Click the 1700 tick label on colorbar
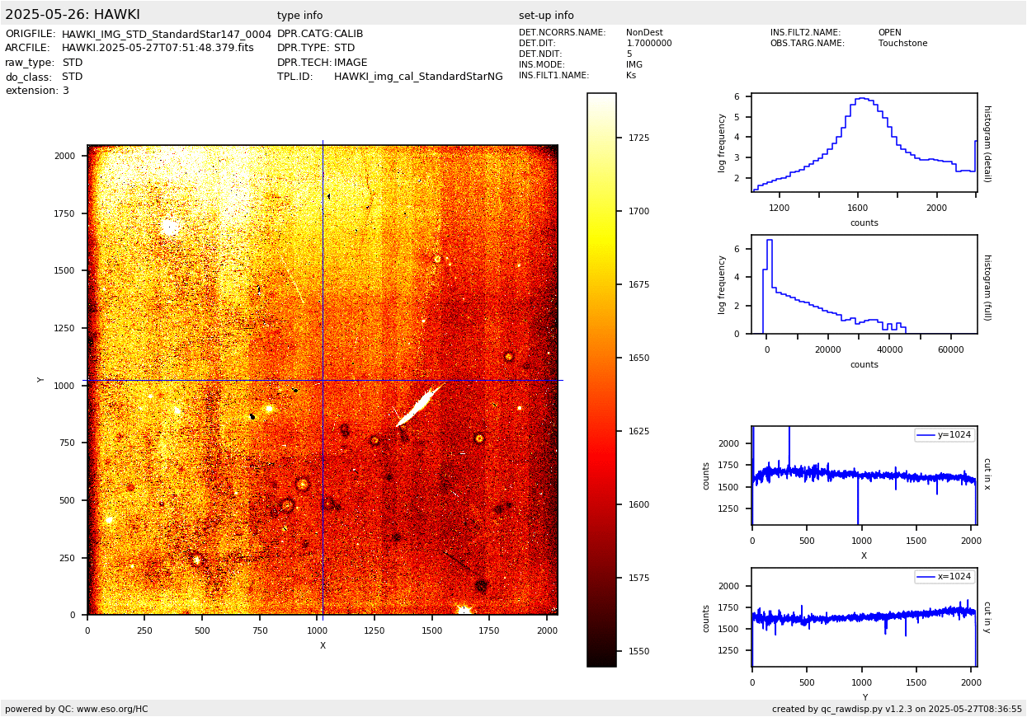The height and width of the screenshot is (717, 1027). [x=638, y=211]
